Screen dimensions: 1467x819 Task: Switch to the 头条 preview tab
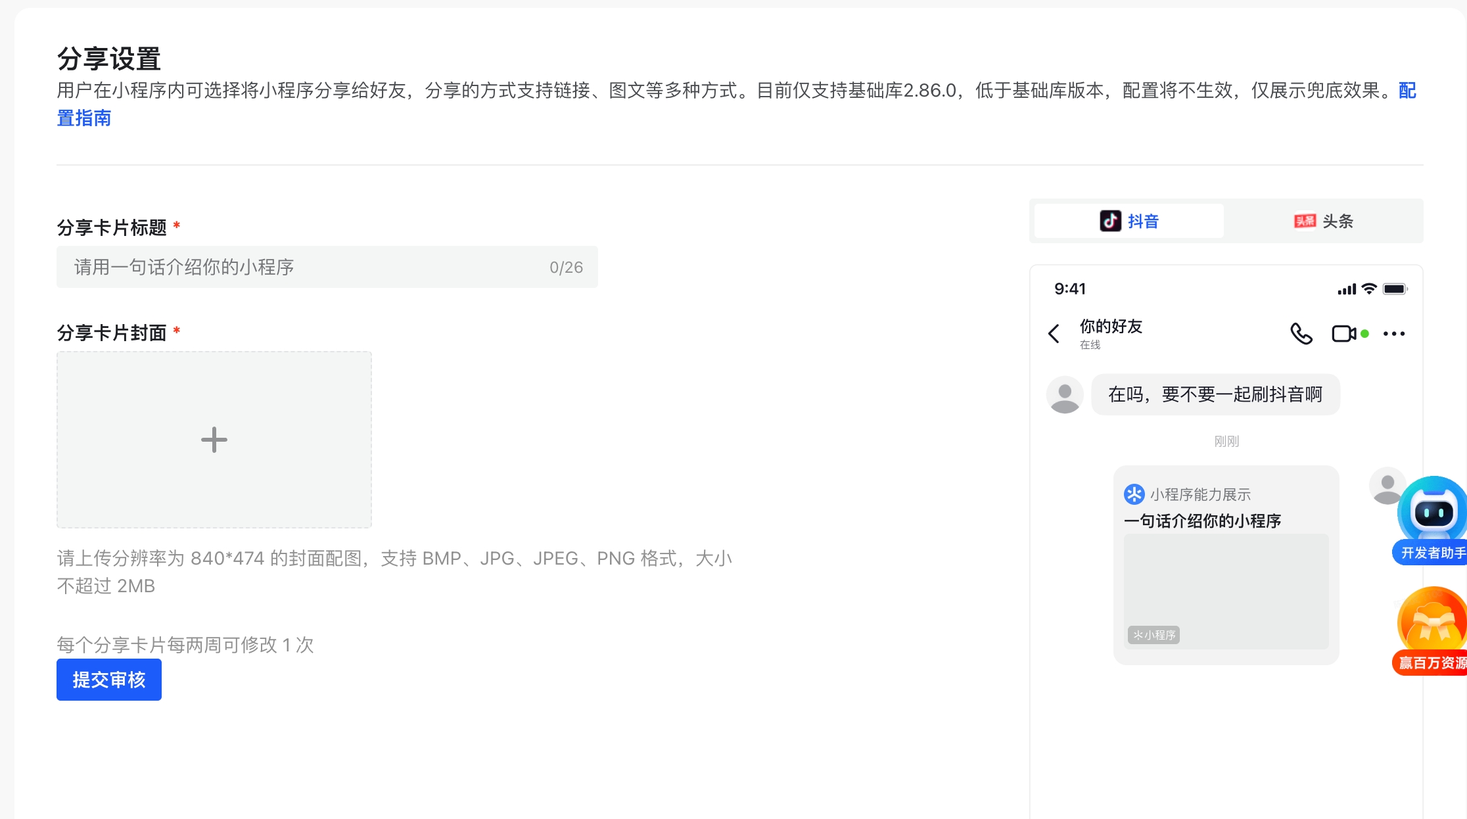[1324, 221]
